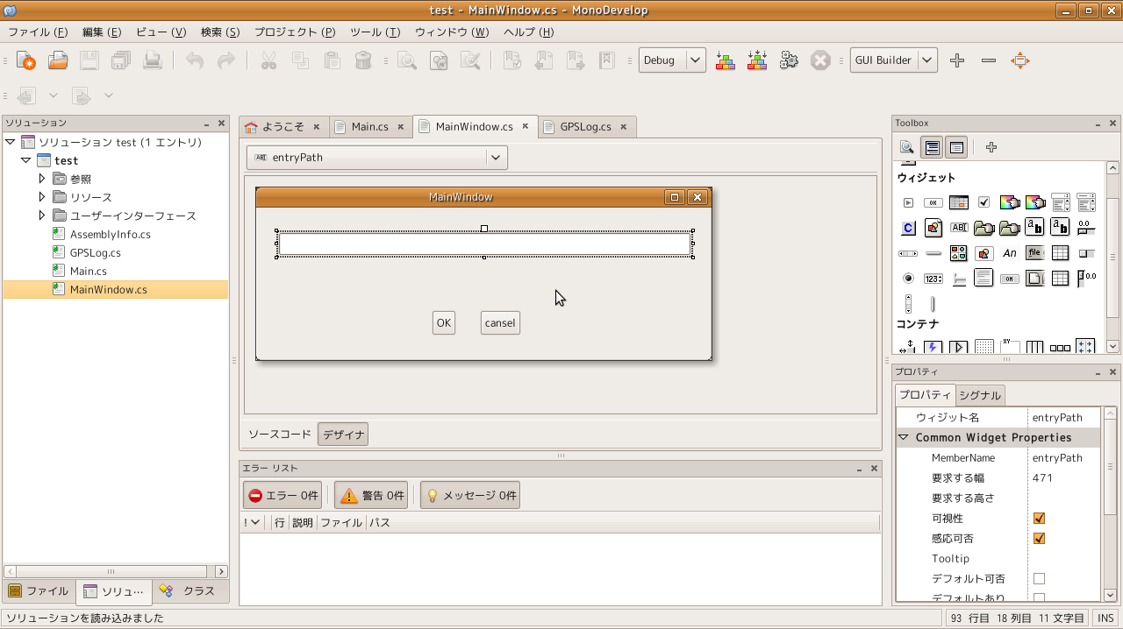Switch to the Main.cs tab

pyautogui.click(x=369, y=127)
